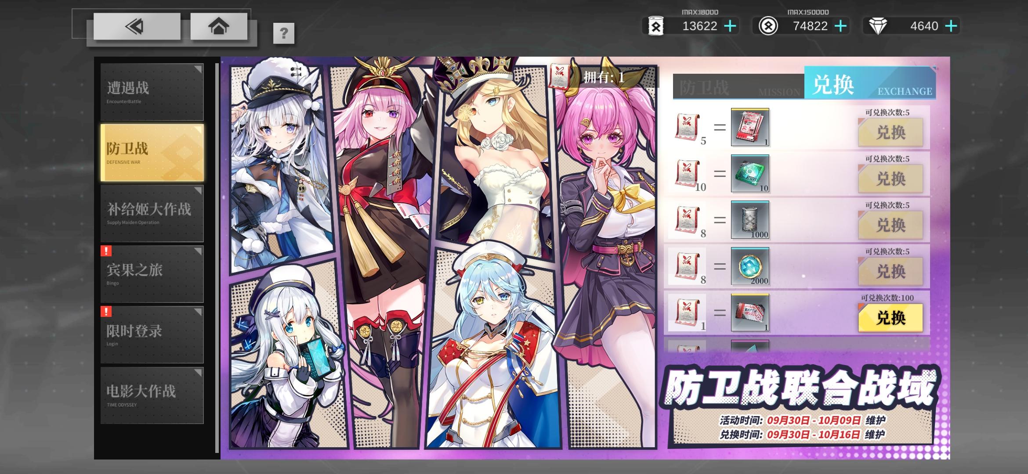Tap the green chip reward icon

click(x=750, y=174)
